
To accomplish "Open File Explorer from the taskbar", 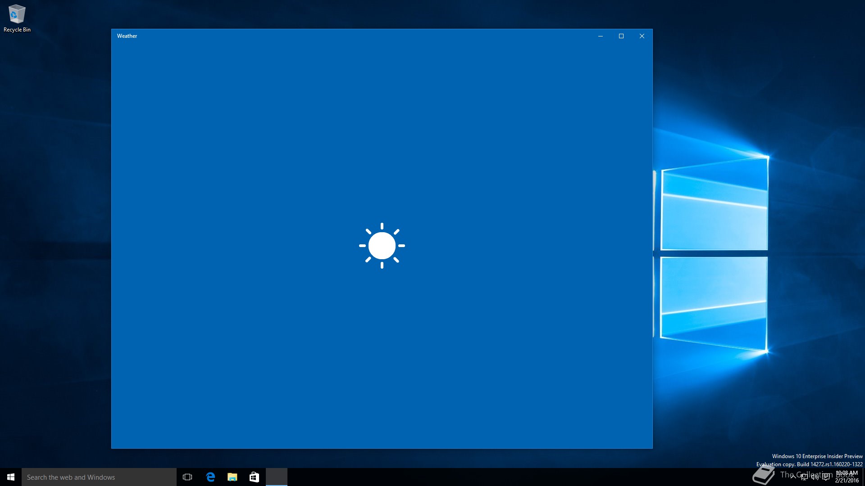I will (232, 477).
